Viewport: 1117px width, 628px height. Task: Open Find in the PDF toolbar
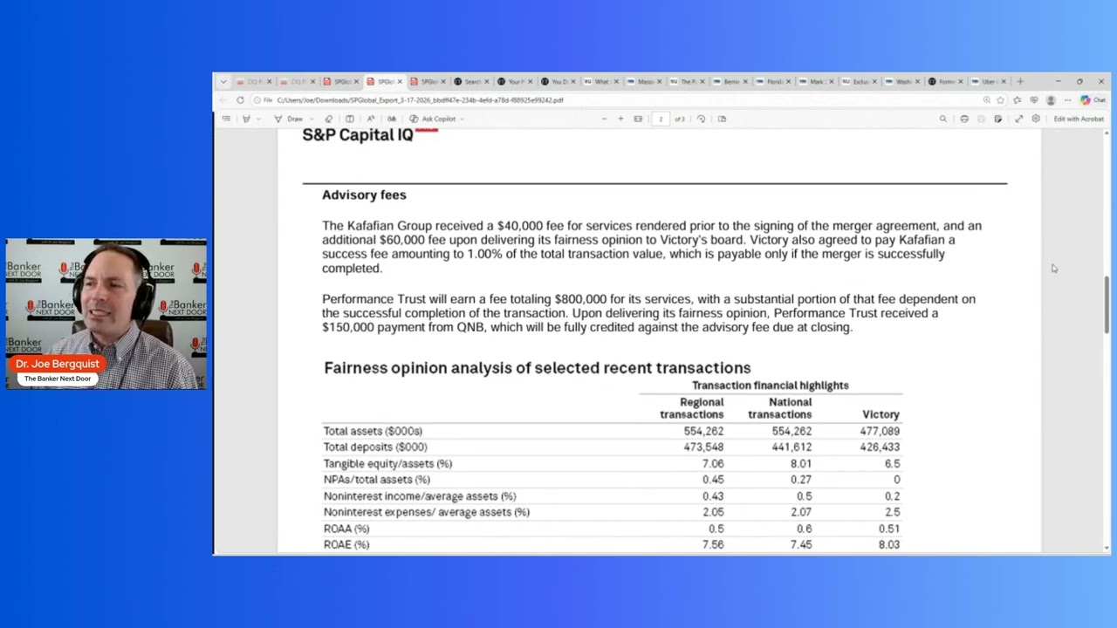(x=943, y=119)
